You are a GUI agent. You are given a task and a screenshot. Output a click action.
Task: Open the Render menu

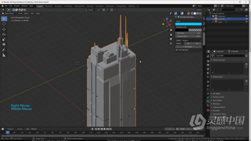click(17, 6)
